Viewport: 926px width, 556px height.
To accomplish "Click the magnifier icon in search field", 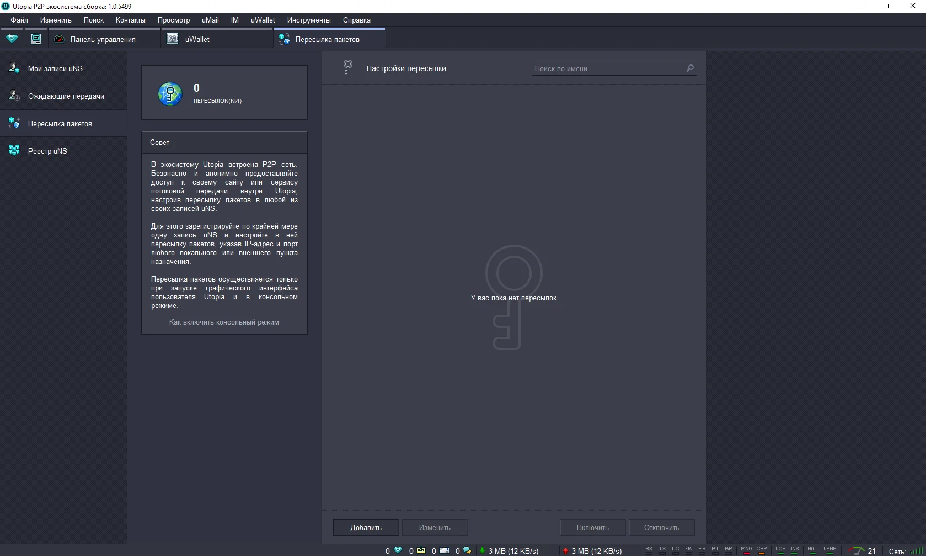I will point(689,68).
